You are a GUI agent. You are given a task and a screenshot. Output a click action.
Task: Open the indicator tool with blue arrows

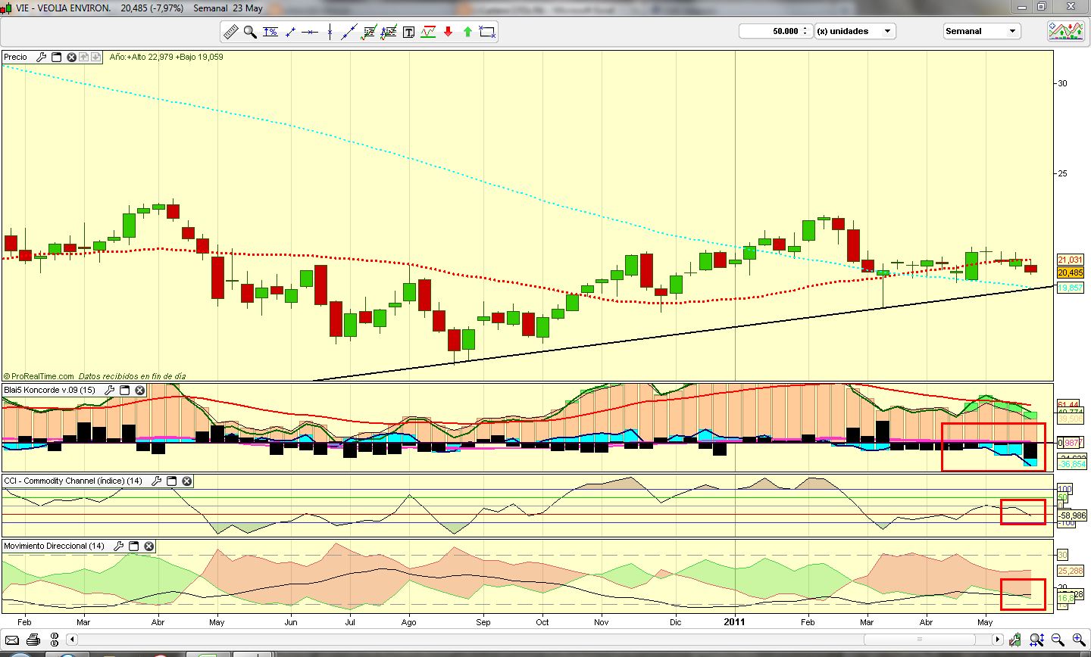[389, 32]
